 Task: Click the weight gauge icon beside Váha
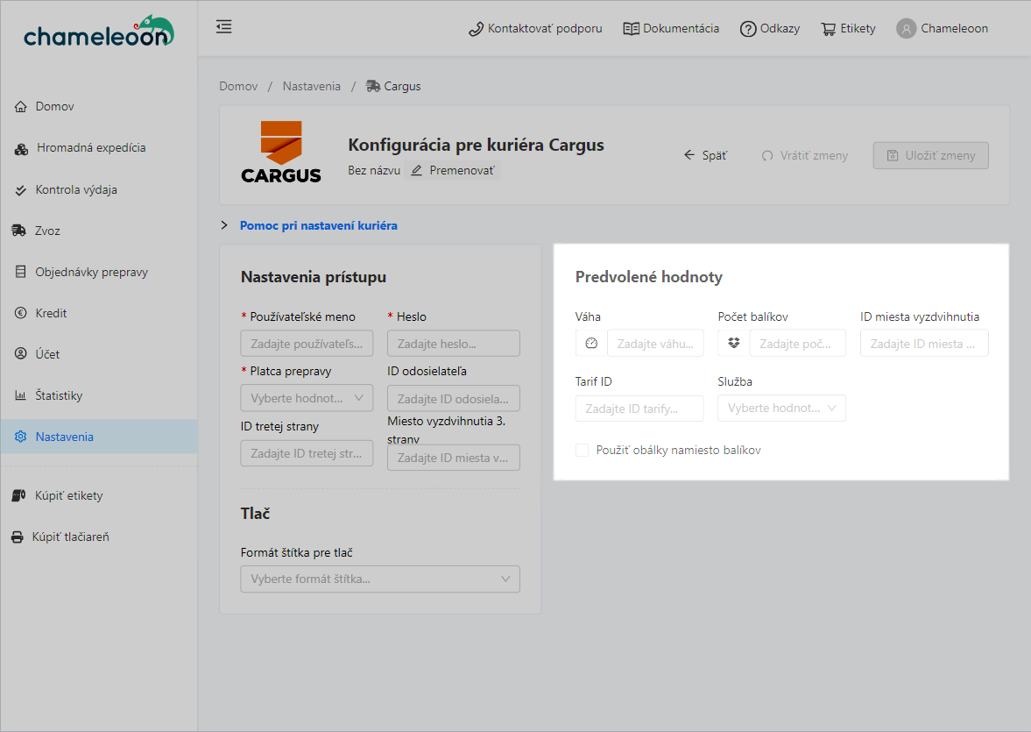591,344
